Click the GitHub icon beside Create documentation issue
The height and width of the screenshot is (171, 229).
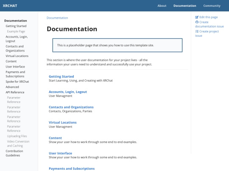(197, 22)
